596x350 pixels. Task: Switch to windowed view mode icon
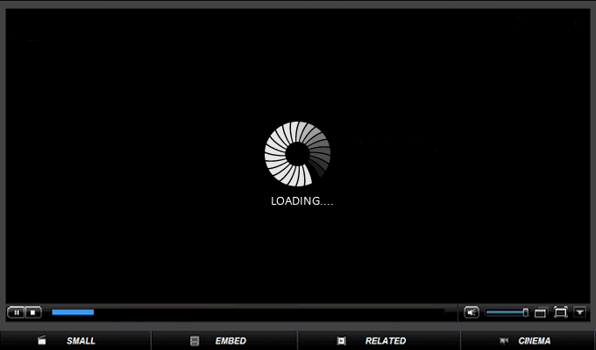(x=541, y=312)
